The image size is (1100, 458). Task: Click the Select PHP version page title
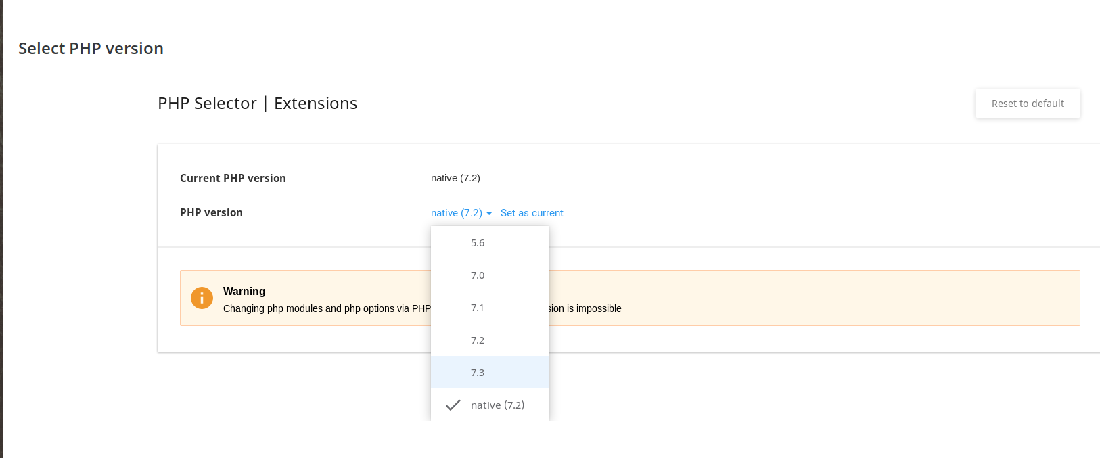[x=91, y=48]
